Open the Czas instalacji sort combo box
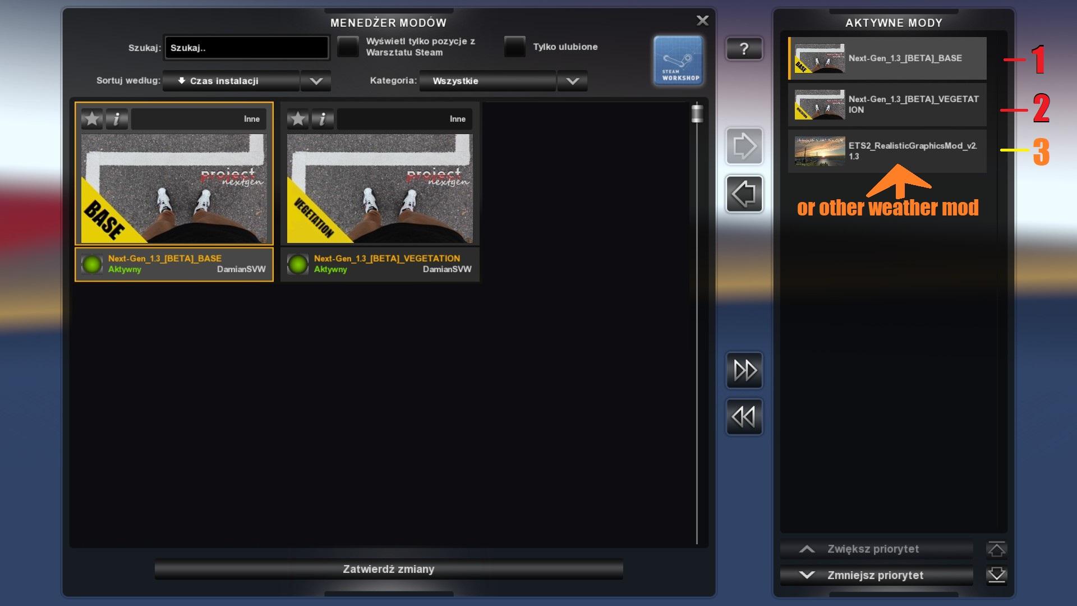Viewport: 1077px width, 606px height. [231, 81]
